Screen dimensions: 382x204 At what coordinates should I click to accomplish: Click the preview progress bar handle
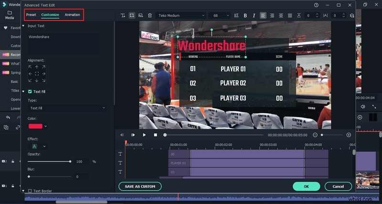click(165, 135)
